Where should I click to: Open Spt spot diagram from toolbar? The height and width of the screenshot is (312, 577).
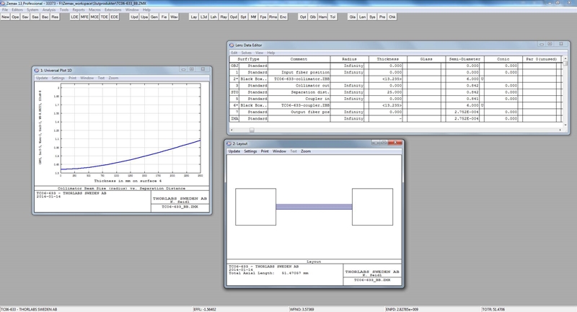[243, 17]
